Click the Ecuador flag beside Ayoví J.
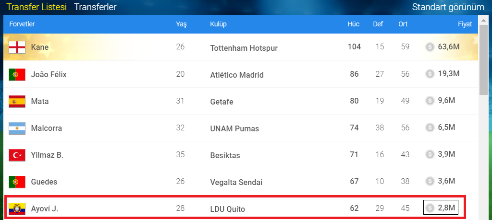Screen dimensions: 492x220 [x=16, y=208]
